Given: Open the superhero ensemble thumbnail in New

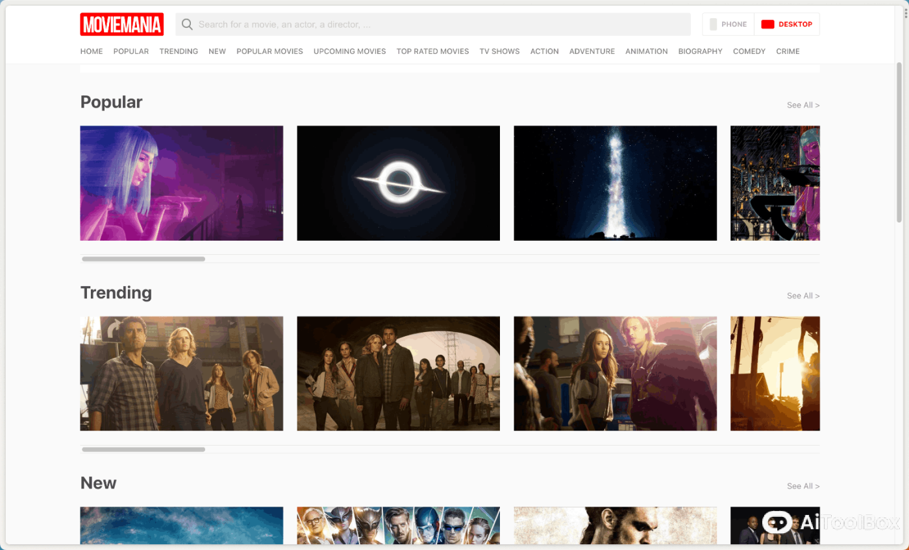Looking at the screenshot, I should coord(398,525).
